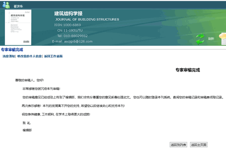Image resolution: width=226 pixels, height=150 pixels.
Task: Click the 非常感谢您拨冗给本刊审稿 line
Action: point(41,89)
